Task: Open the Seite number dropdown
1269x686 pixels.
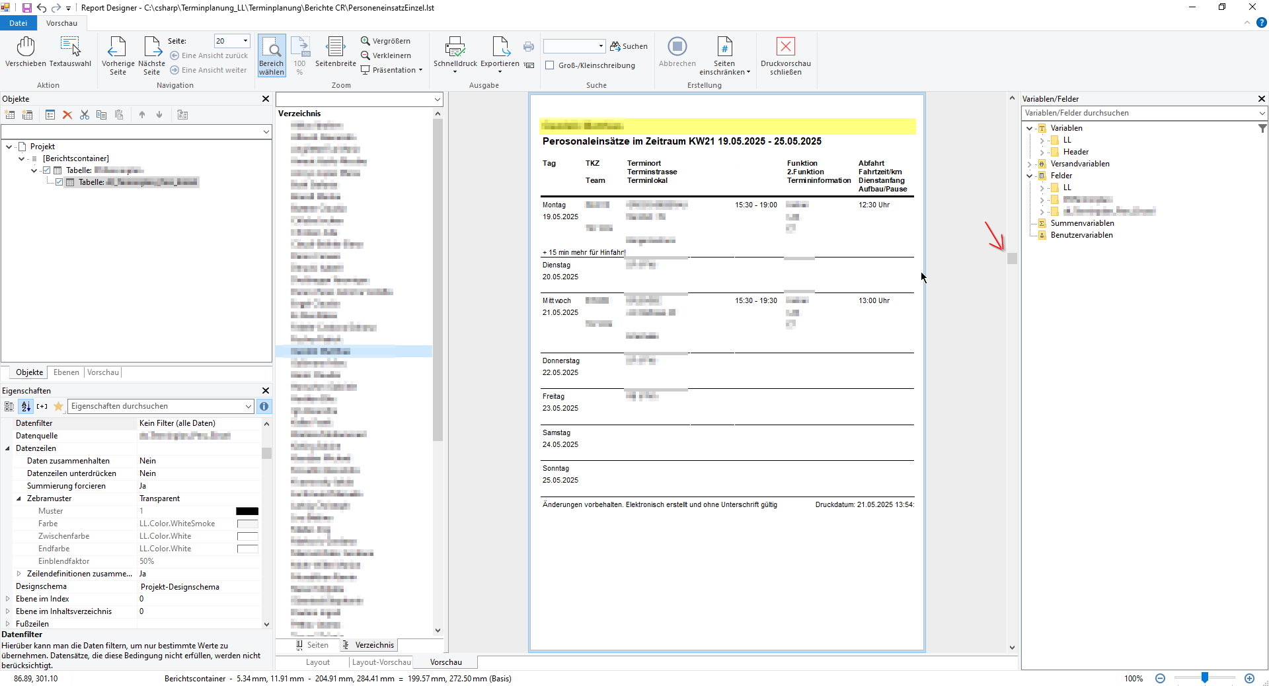Action: 245,41
